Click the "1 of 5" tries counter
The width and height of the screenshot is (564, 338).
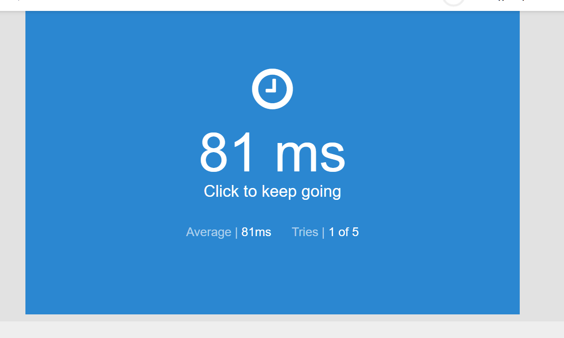344,232
